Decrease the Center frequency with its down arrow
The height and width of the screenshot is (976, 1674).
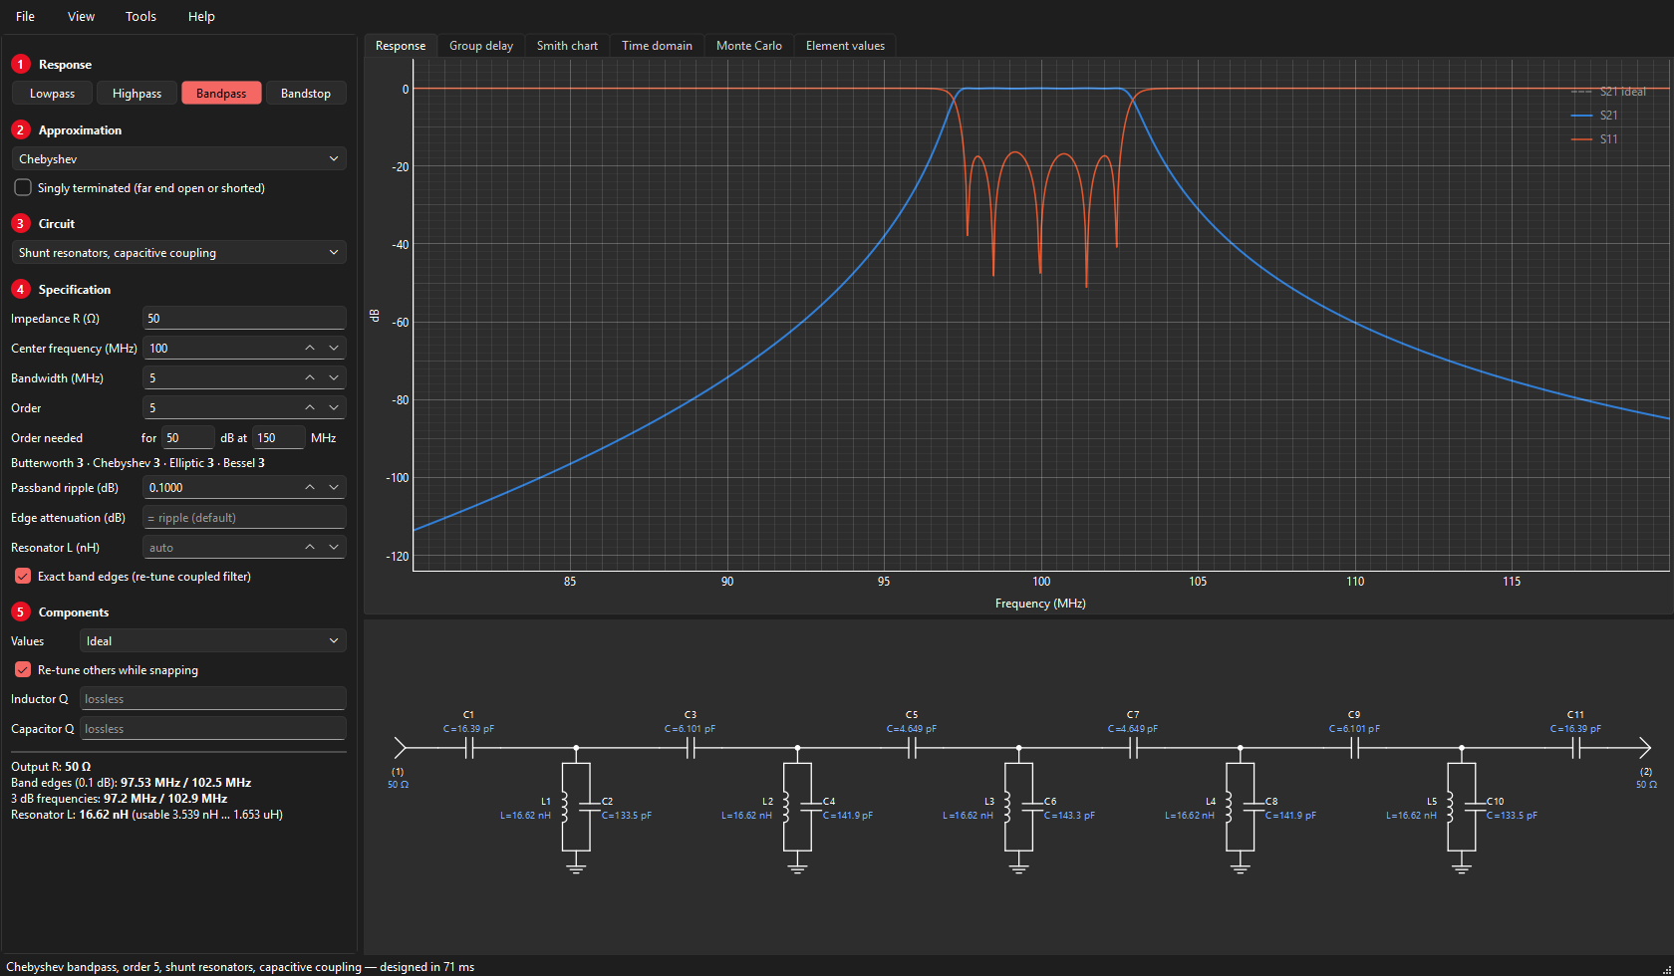[x=334, y=348]
